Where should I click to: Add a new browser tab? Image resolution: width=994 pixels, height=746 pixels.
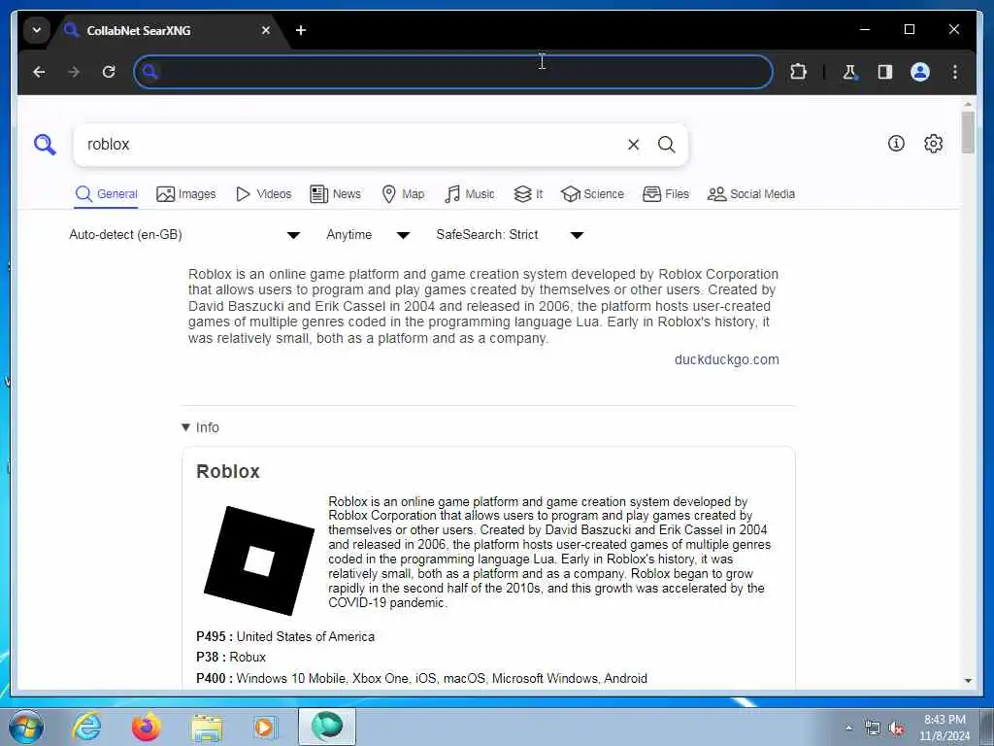[x=301, y=30]
